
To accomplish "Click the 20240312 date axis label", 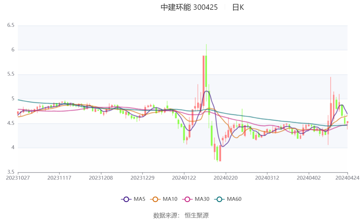I will tap(267, 178).
